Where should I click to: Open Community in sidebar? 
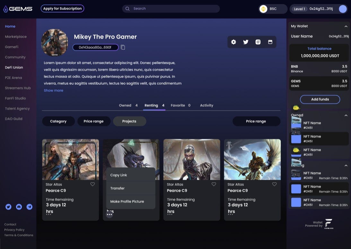point(15,57)
